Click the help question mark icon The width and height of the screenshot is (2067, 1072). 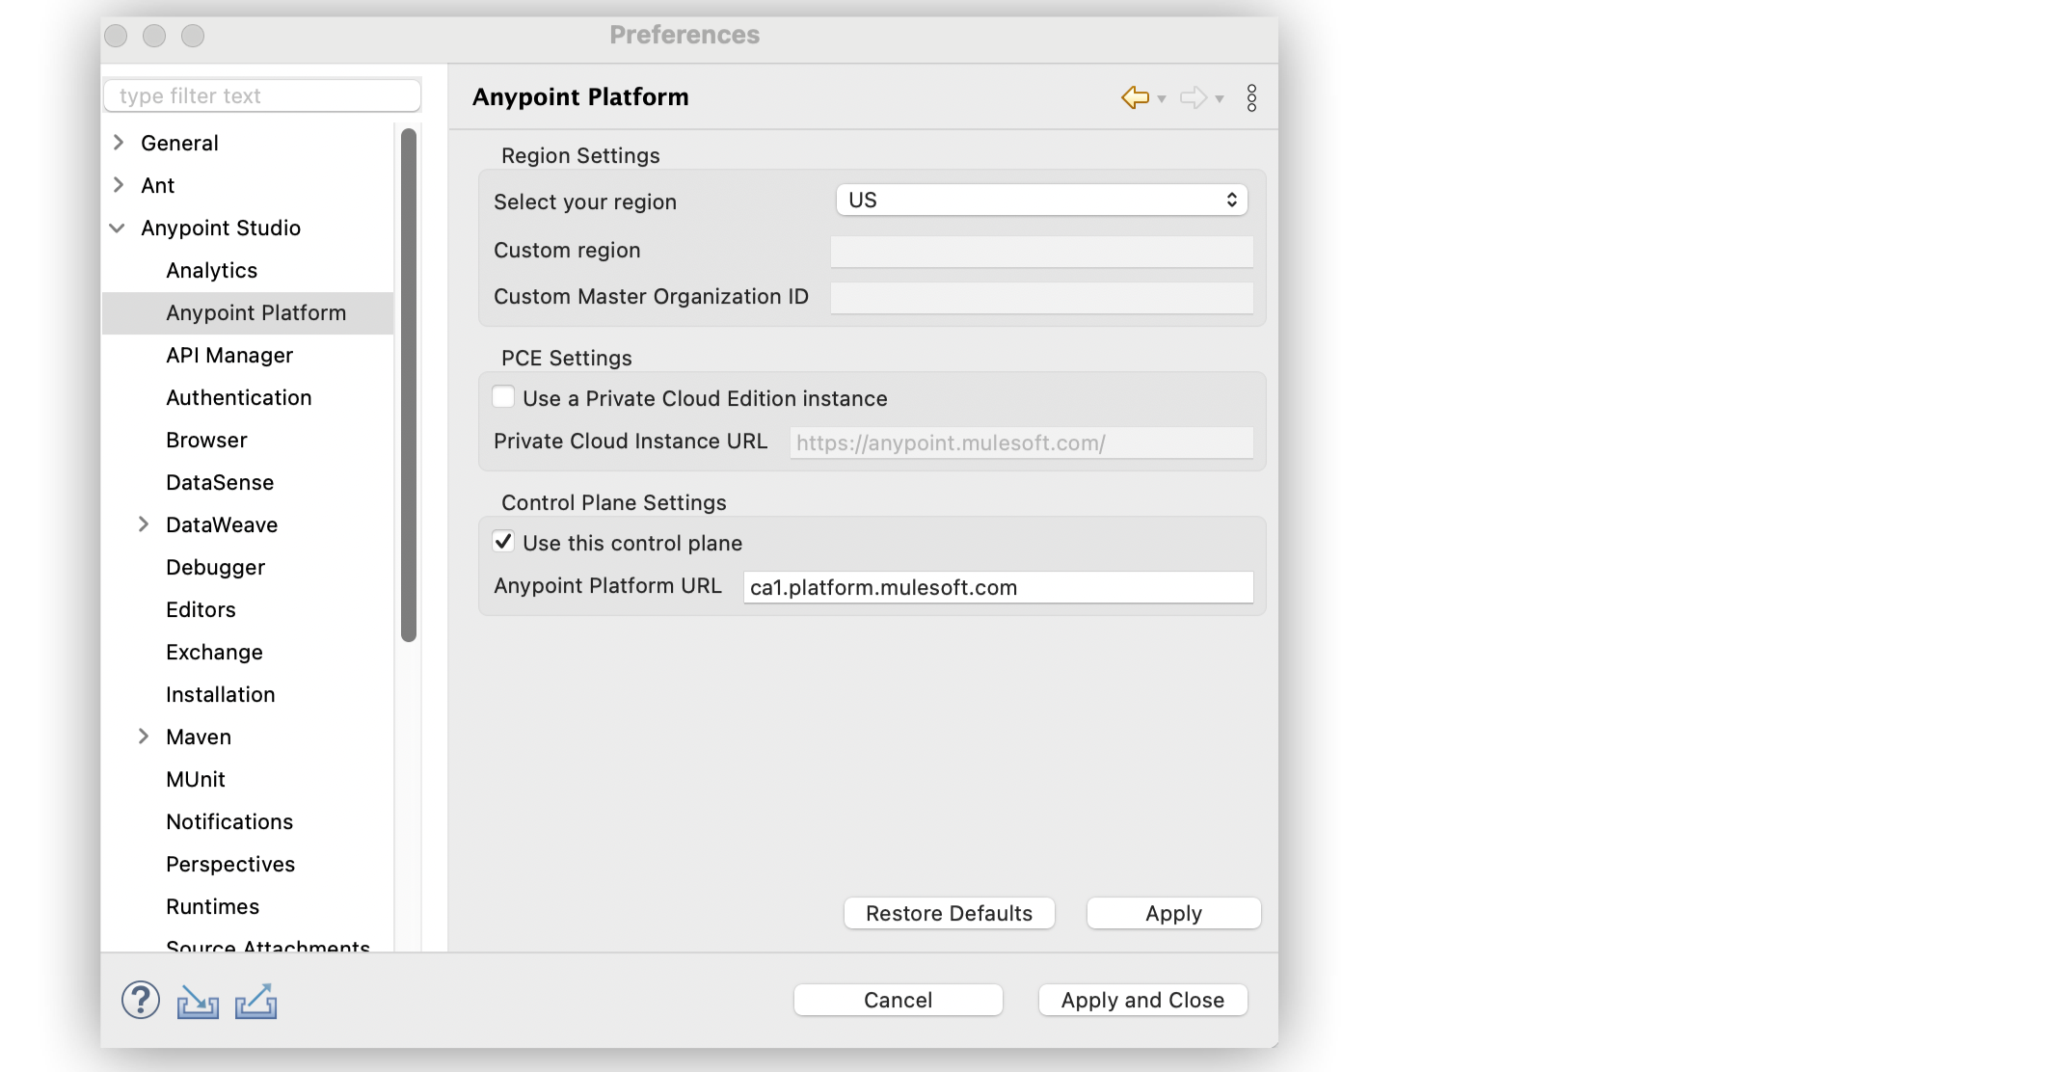141,1001
